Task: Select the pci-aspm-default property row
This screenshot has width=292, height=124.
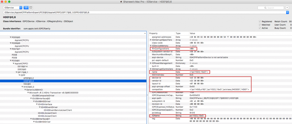Action: [220, 60]
